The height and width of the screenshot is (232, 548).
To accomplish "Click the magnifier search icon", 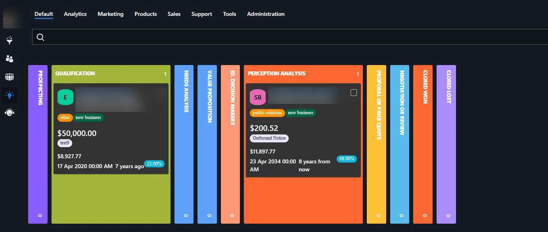I will point(40,37).
